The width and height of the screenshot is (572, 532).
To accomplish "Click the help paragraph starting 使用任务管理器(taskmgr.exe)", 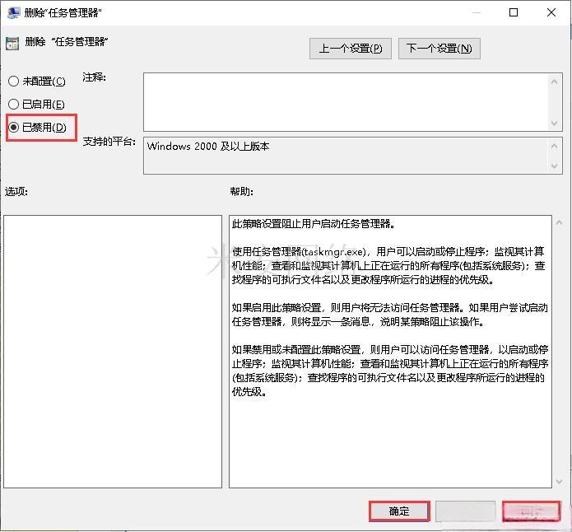I will click(x=388, y=265).
